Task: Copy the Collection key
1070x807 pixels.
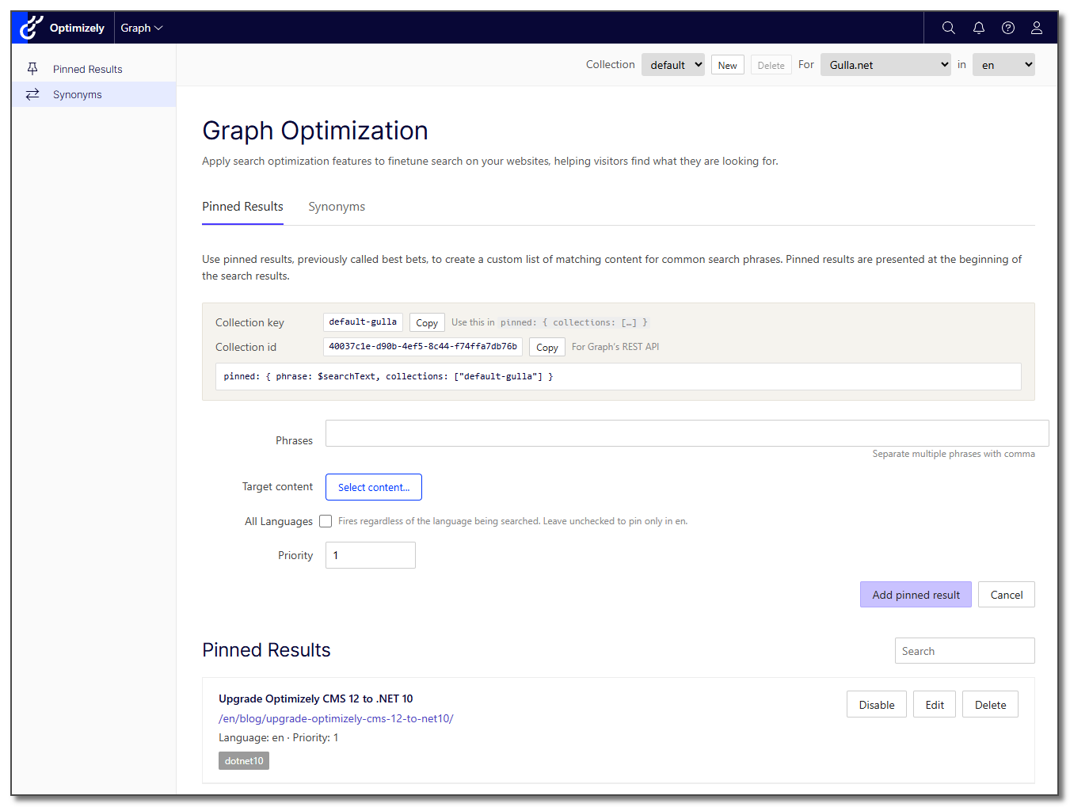Action: pyautogui.click(x=427, y=322)
